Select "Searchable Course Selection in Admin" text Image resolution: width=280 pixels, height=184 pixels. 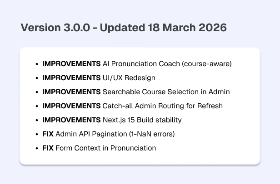166,92
